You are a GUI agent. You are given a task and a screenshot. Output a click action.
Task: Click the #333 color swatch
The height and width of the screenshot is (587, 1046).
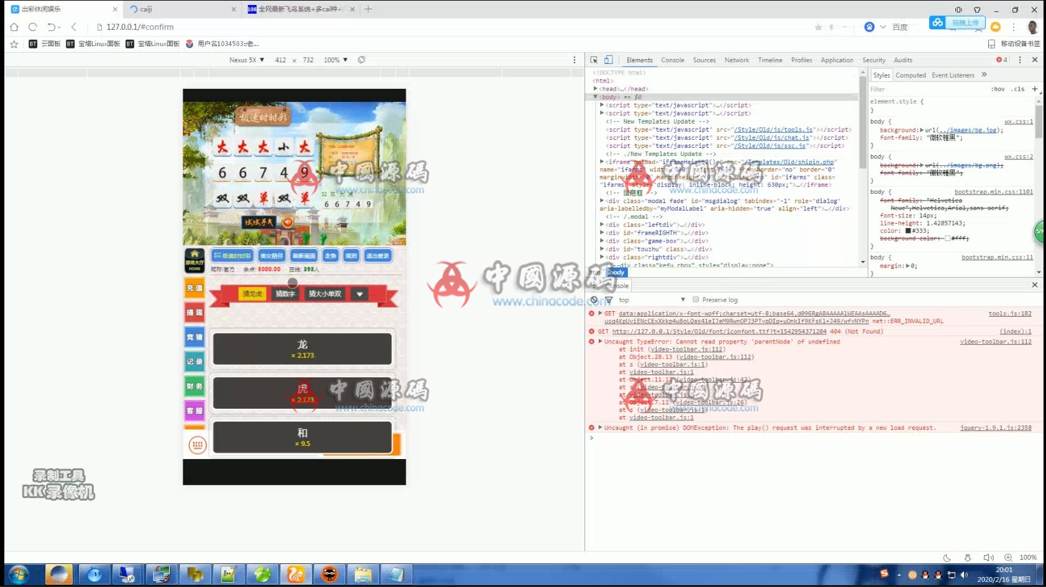(x=908, y=231)
